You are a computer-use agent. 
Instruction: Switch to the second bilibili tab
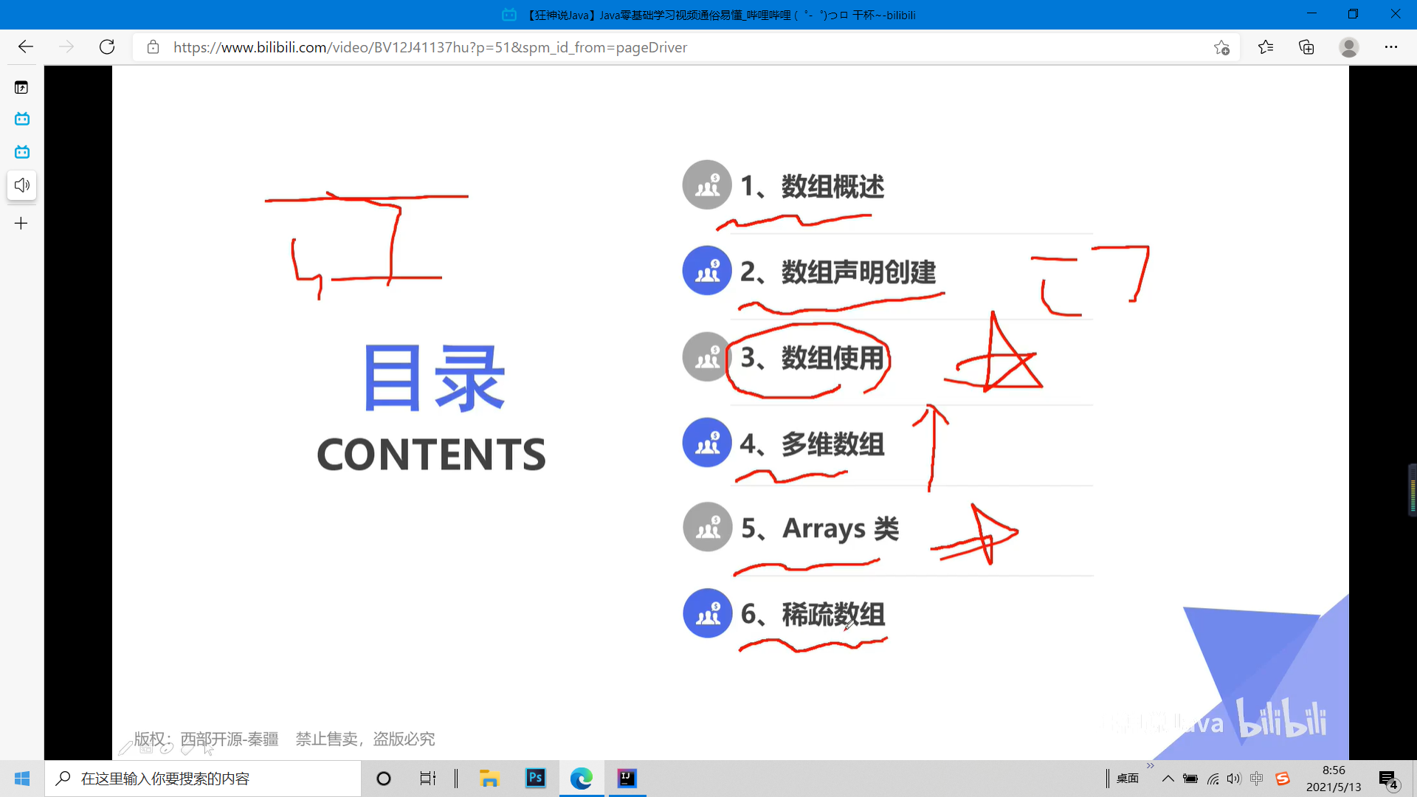(21, 152)
